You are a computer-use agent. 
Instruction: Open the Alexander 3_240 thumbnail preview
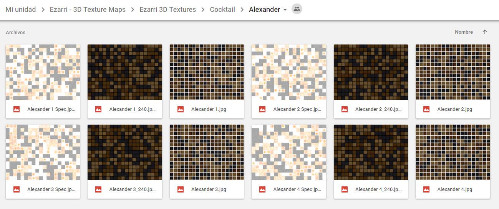pyautogui.click(x=125, y=152)
